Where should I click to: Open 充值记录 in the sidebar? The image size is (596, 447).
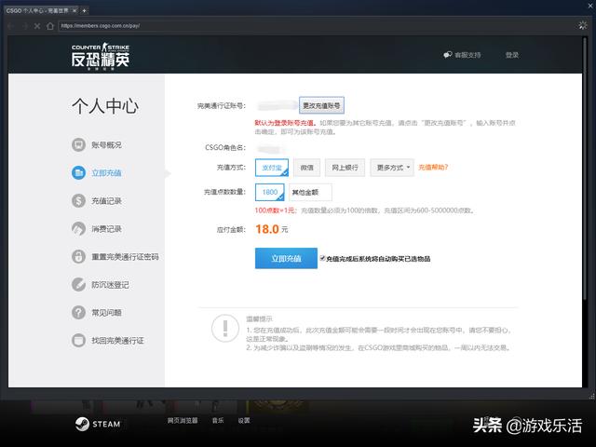[x=106, y=201]
